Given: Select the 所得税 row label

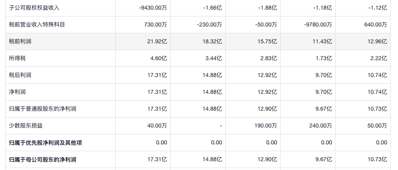Looking at the screenshot, I should pyautogui.click(x=17, y=58).
